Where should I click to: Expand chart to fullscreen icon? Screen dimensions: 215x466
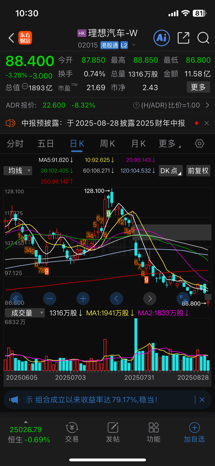(183, 299)
